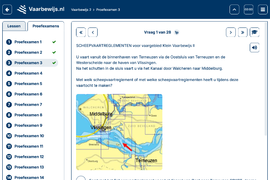Screen dimensions: 270x180
Task: Select the first answer radio button
Action: (x=81, y=179)
